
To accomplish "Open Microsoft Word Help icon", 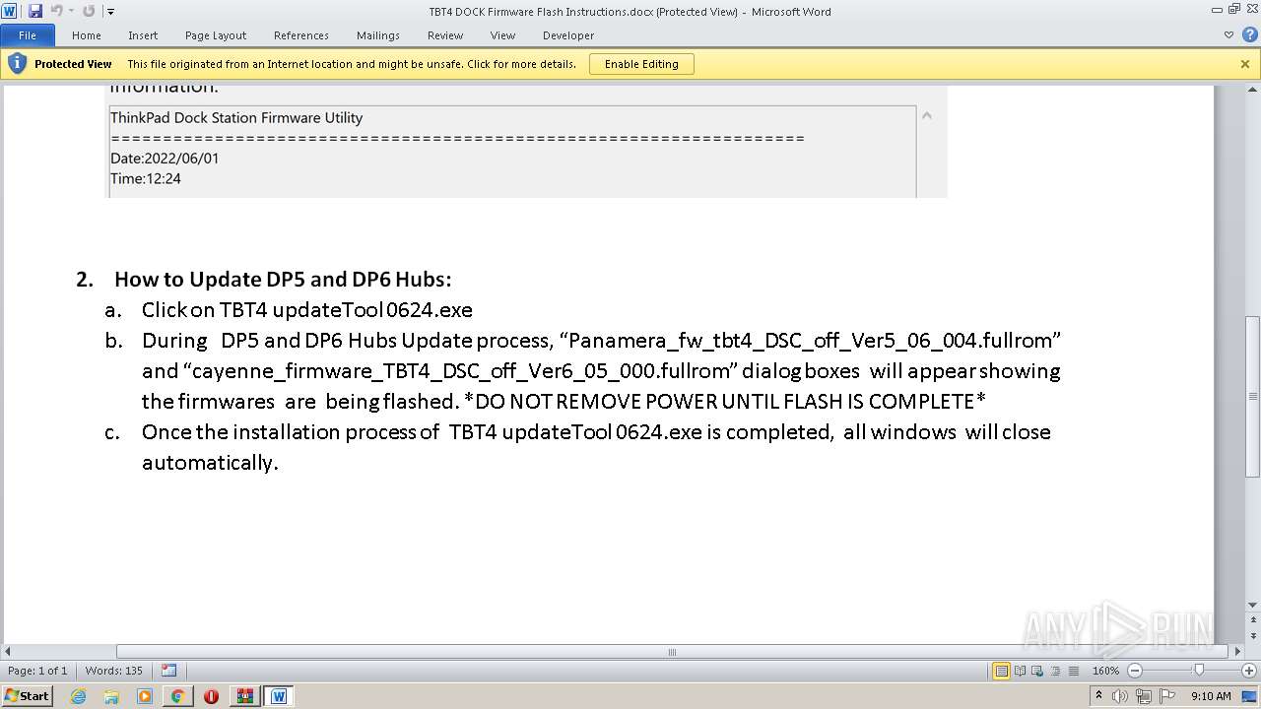I will coord(1248,35).
